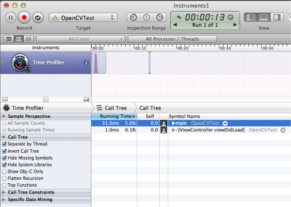Go to previous run arrow
Screen dimensions: 291x207
[x=175, y=25]
